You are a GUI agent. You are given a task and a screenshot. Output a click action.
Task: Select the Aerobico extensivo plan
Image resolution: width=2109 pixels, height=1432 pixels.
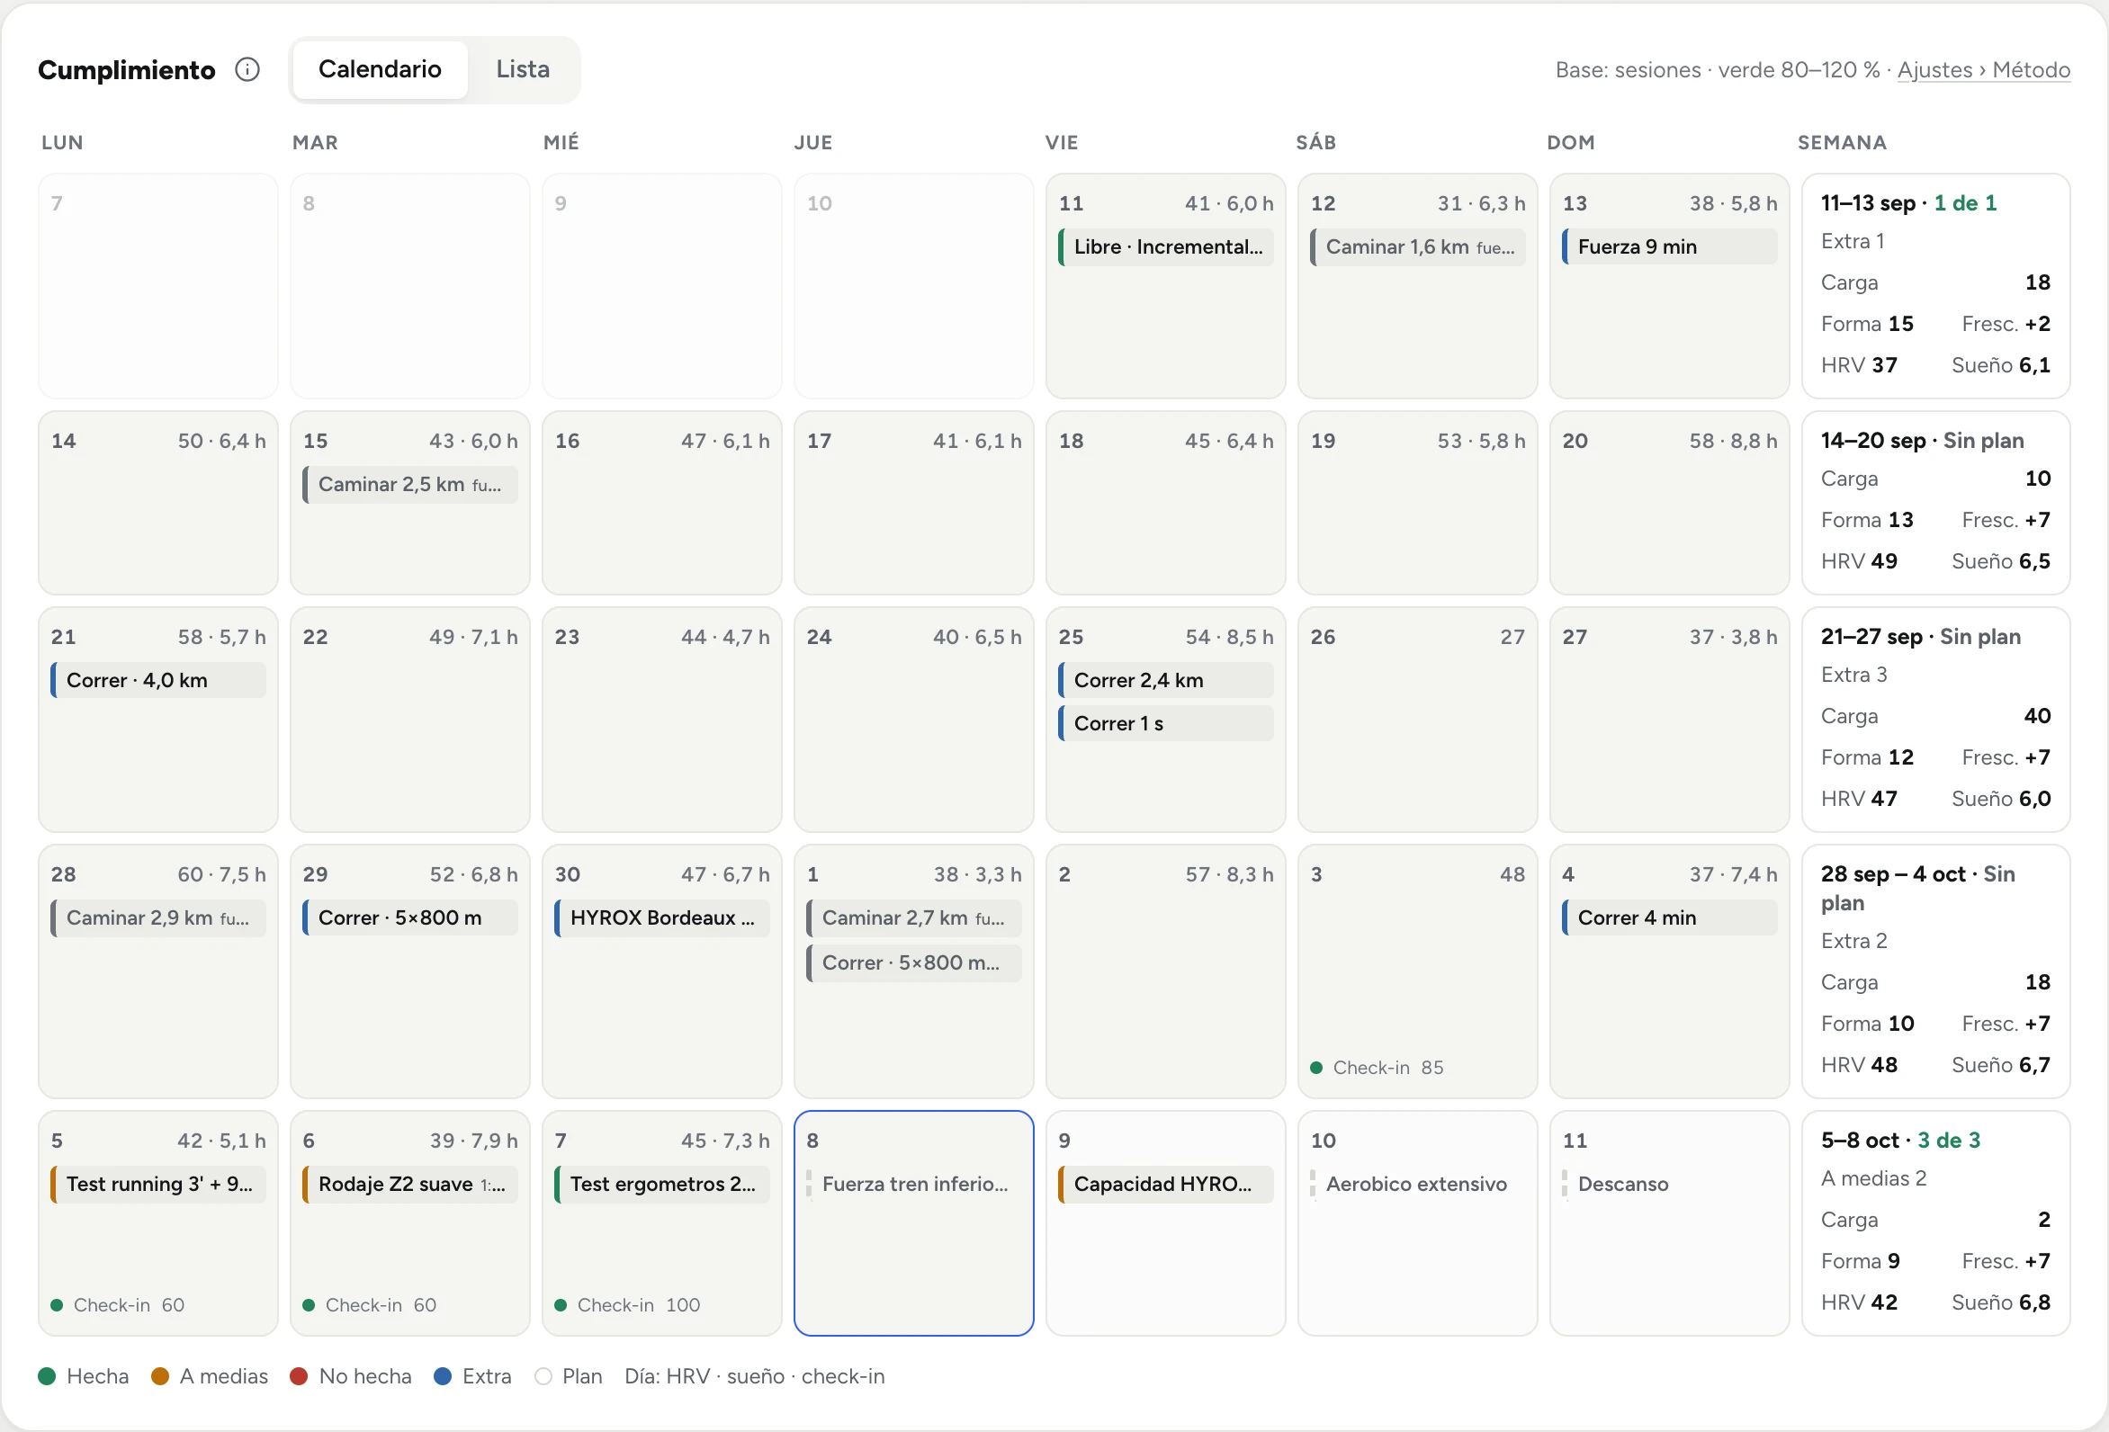pos(1417,1185)
